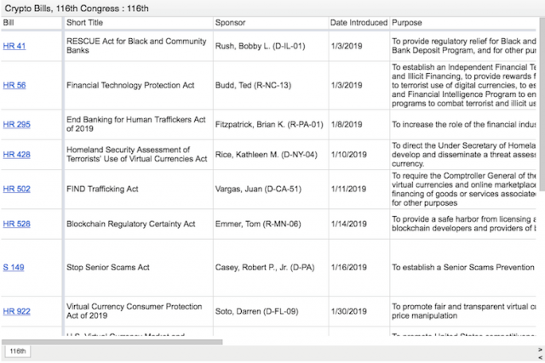Viewport: 545px width, 363px height.
Task: Select sponsor 'Rice, Kathleen M. (D-NY-04)'
Action: point(271,155)
